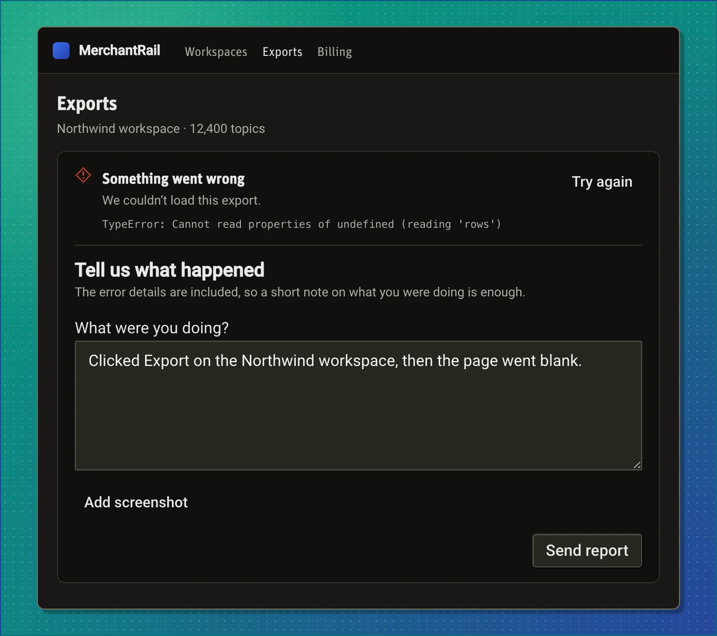Click the red error warning icon
Image resolution: width=717 pixels, height=636 pixels.
tap(83, 175)
